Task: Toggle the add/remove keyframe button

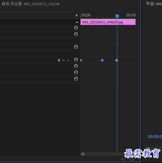Action: click(x=63, y=60)
